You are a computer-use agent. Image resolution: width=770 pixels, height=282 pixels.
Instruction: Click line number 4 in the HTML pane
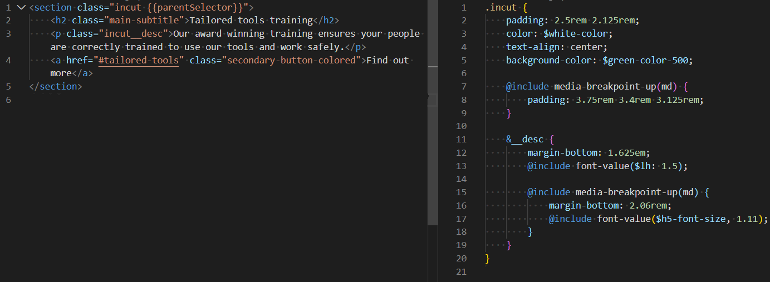(x=8, y=60)
